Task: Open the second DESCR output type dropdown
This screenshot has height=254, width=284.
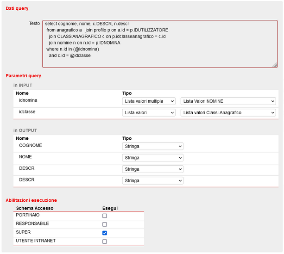Action: 153,181
